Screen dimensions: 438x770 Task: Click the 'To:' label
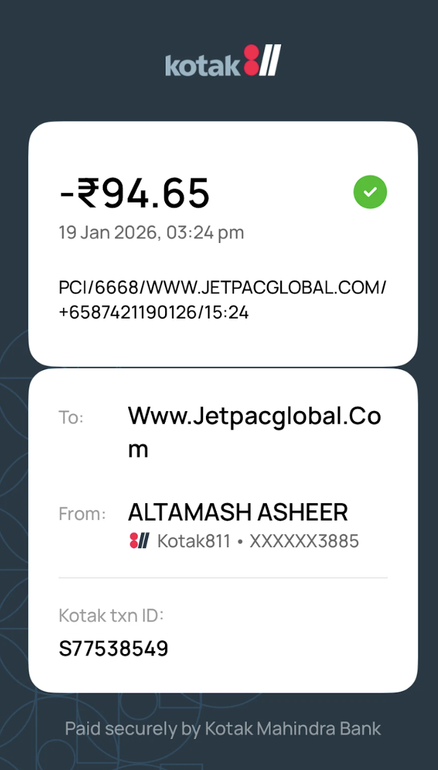click(x=71, y=418)
